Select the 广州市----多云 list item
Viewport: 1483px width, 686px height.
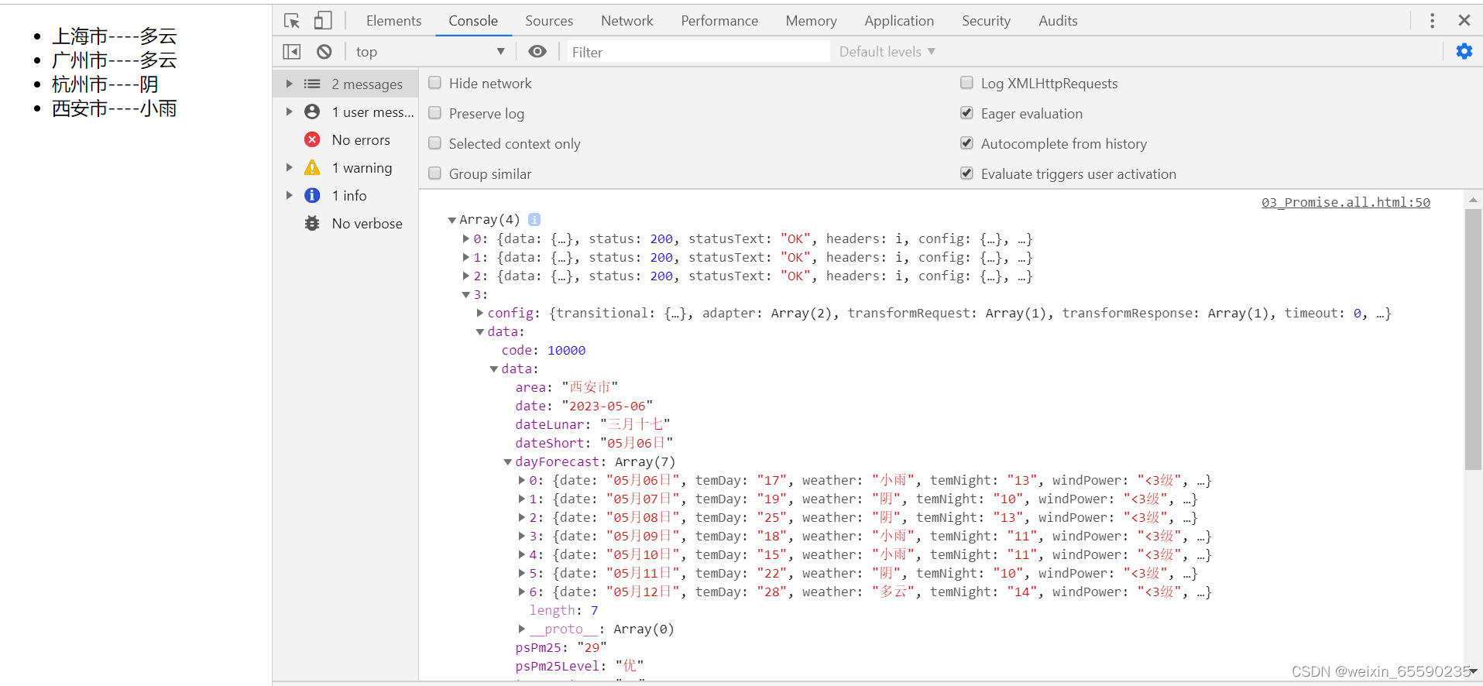115,60
